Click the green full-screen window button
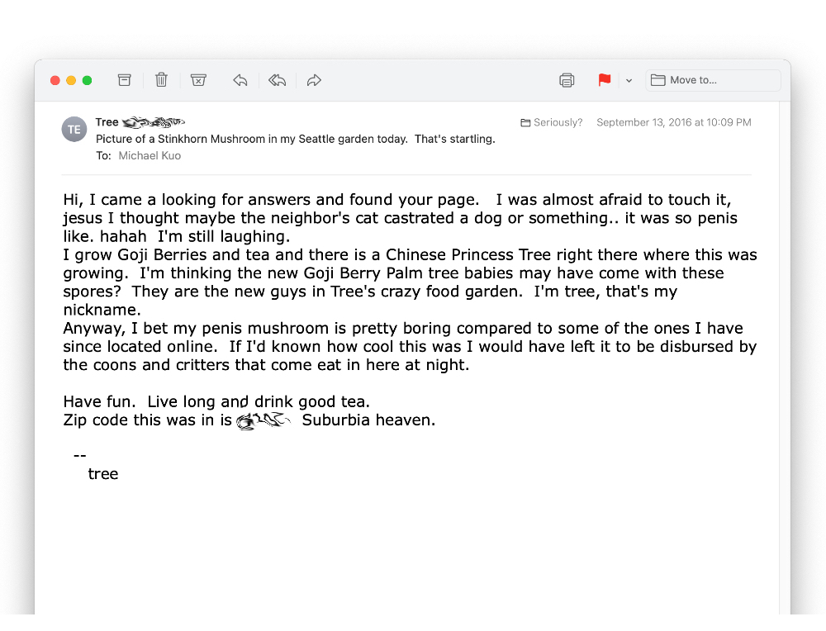Viewport: 826px width, 631px height. click(x=88, y=80)
